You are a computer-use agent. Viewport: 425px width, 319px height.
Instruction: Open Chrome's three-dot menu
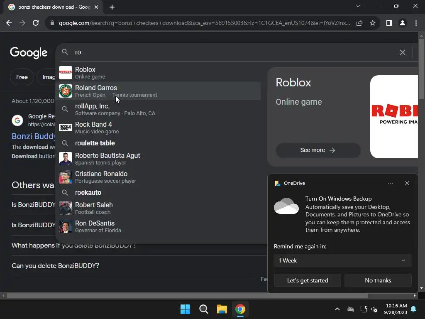416,23
